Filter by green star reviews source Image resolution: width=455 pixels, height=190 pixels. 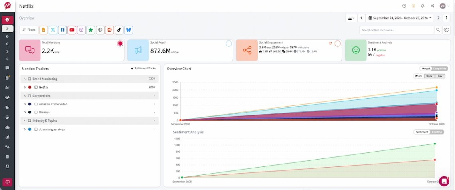coord(91,30)
